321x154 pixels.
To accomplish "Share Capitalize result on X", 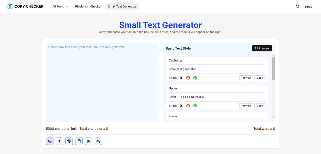I will click(x=181, y=78).
